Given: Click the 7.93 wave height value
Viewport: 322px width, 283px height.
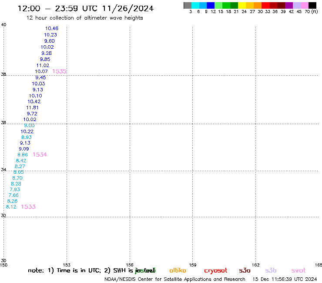Looking at the screenshot, I should (15, 189).
